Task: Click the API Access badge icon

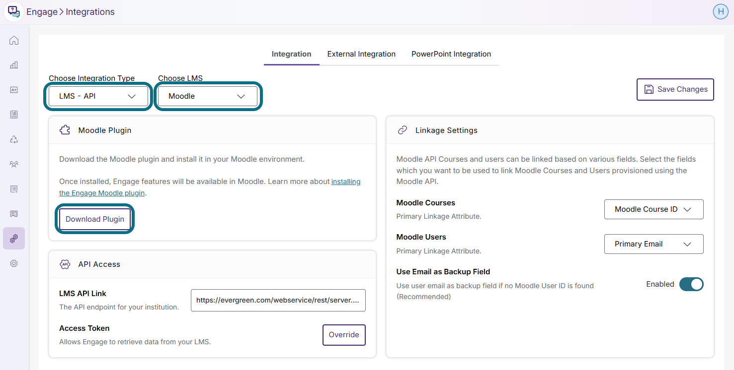Action: point(65,264)
